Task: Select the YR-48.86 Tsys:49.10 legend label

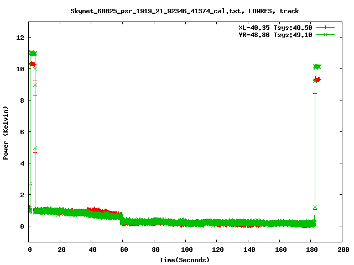Action: tap(275, 35)
